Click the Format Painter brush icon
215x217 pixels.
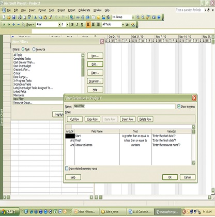point(50,17)
